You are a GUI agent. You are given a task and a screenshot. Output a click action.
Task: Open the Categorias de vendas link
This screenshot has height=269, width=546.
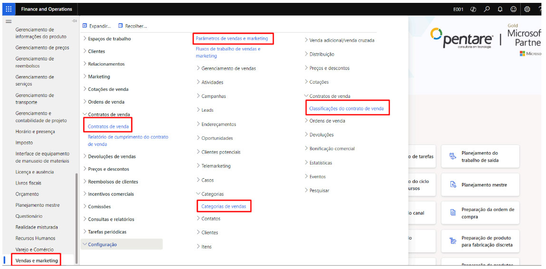(224, 206)
